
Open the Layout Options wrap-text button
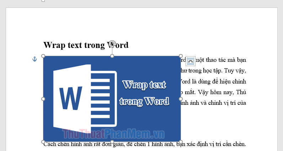click(x=191, y=61)
